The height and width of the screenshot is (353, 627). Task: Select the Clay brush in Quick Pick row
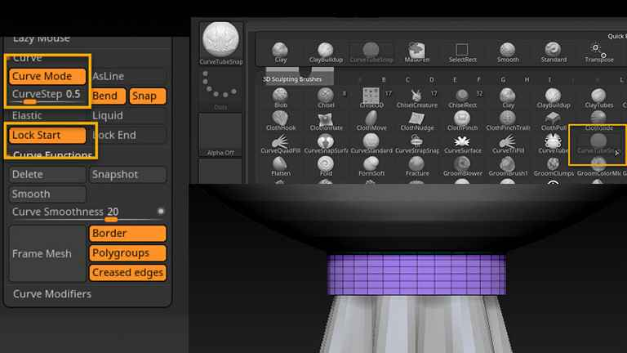(280, 53)
